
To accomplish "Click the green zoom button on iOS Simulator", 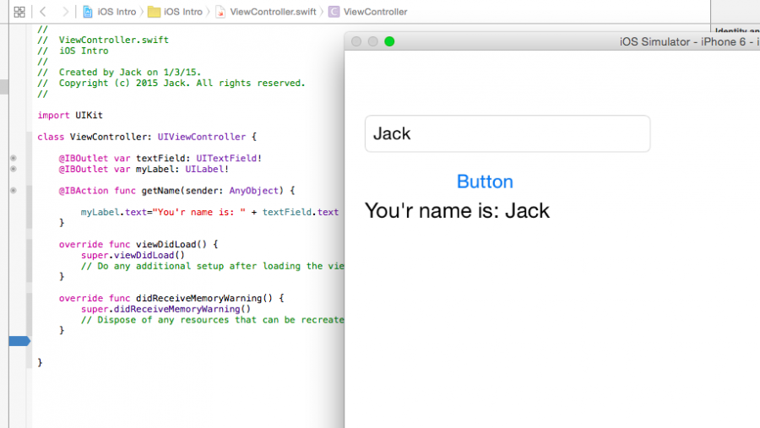I will 389,41.
